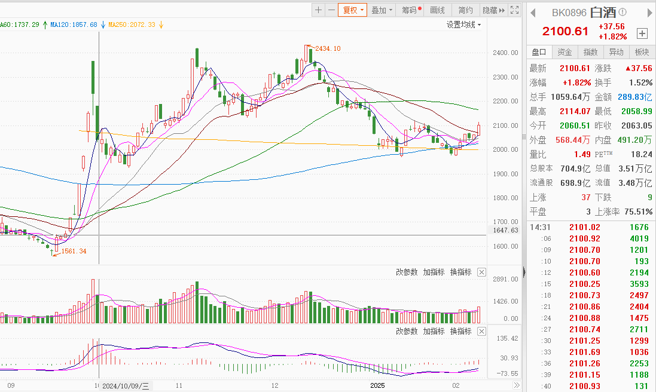Zoom in the K-line chart with plus

pos(319,10)
